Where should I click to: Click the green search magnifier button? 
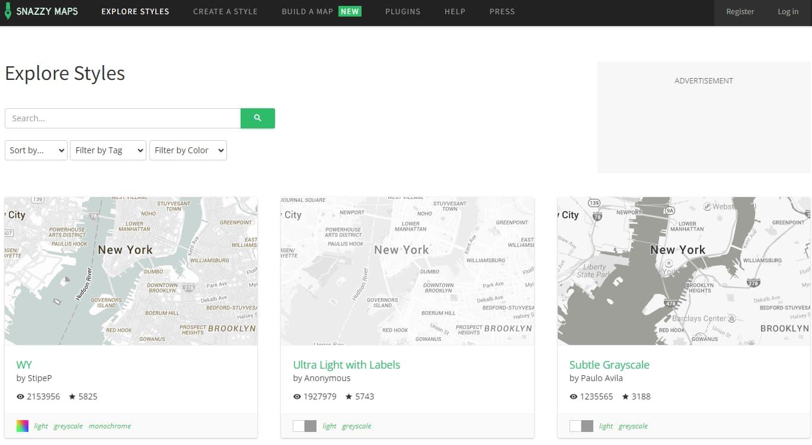[x=258, y=118]
